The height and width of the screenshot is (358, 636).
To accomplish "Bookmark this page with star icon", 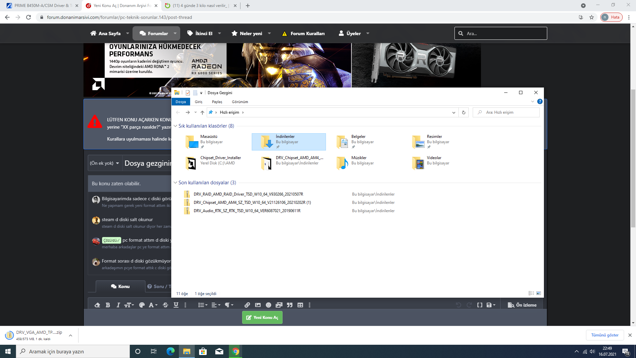I will (592, 17).
